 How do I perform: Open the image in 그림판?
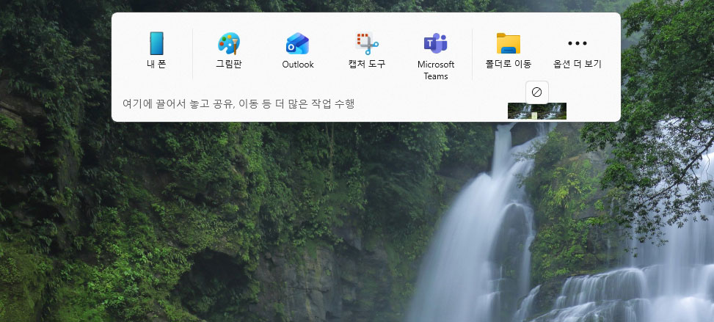point(229,44)
